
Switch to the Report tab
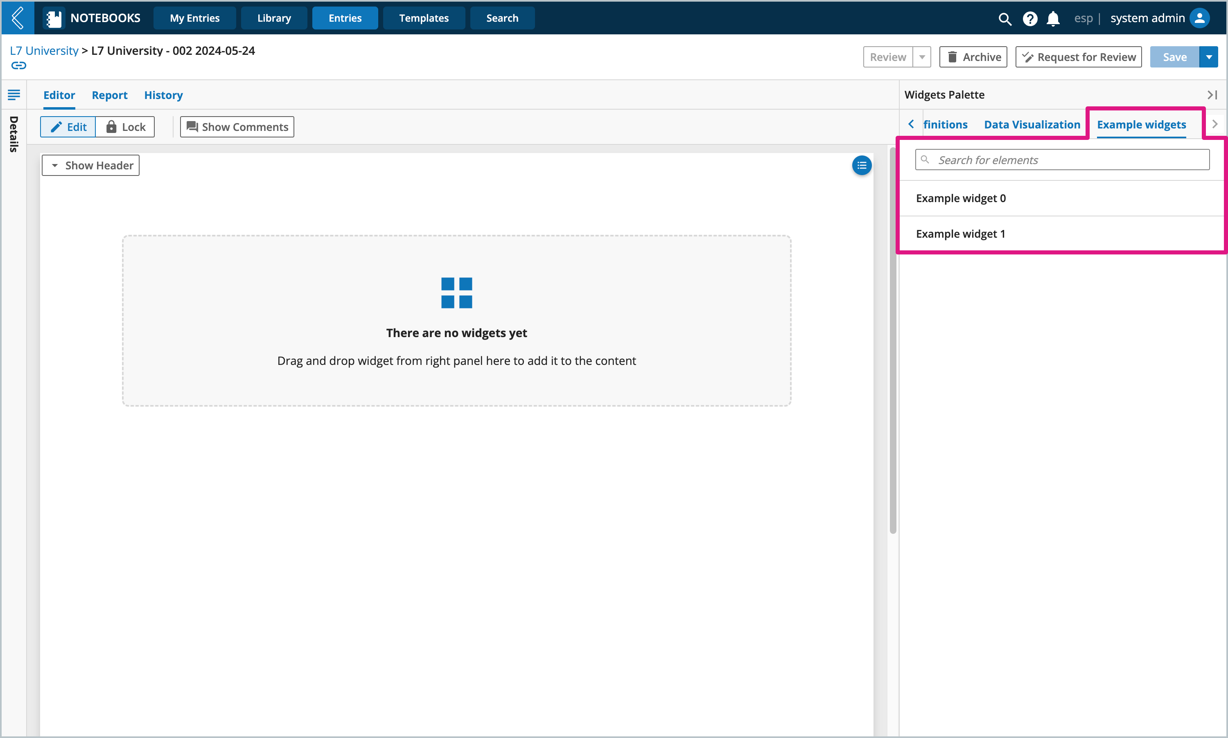109,94
